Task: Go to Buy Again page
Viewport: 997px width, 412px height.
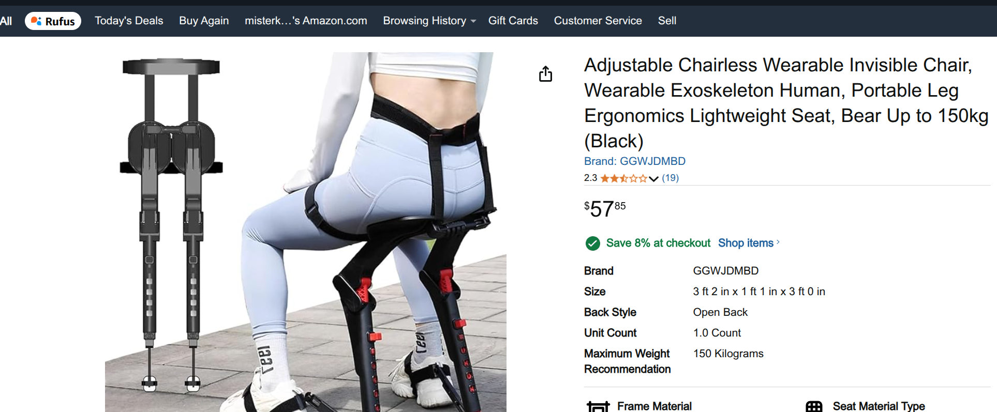Action: [204, 21]
